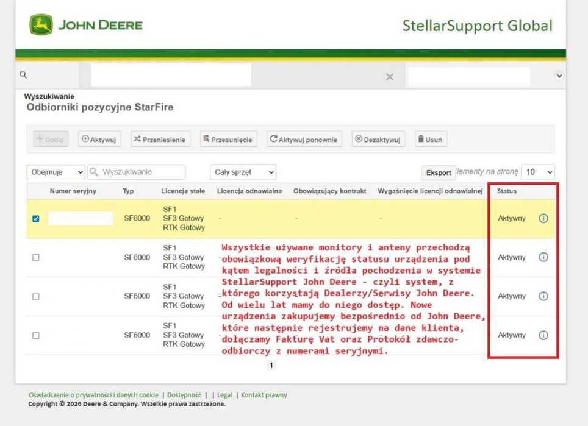Go to page 1 in pagination
588x426 pixels.
coord(271,365)
